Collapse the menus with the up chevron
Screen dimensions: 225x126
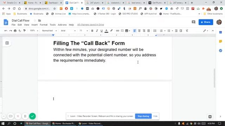click(x=213, y=31)
